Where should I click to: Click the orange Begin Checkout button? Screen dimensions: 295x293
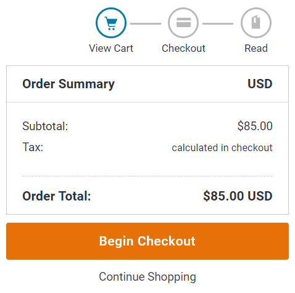(x=147, y=241)
